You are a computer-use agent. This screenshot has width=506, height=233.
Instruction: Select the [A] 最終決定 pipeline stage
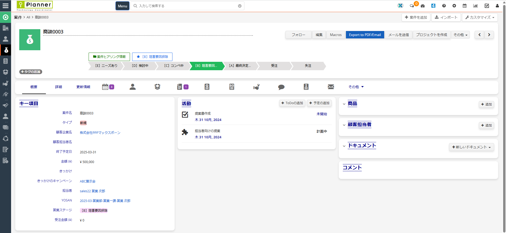(240, 66)
